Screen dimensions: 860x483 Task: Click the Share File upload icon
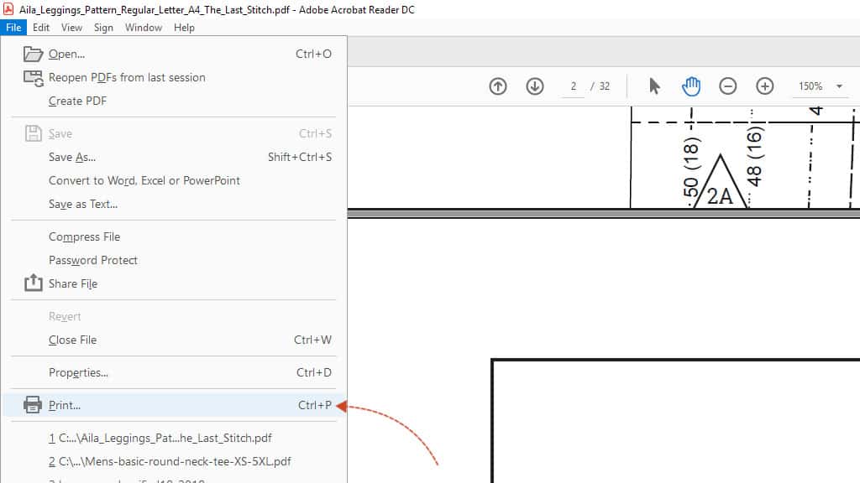33,283
